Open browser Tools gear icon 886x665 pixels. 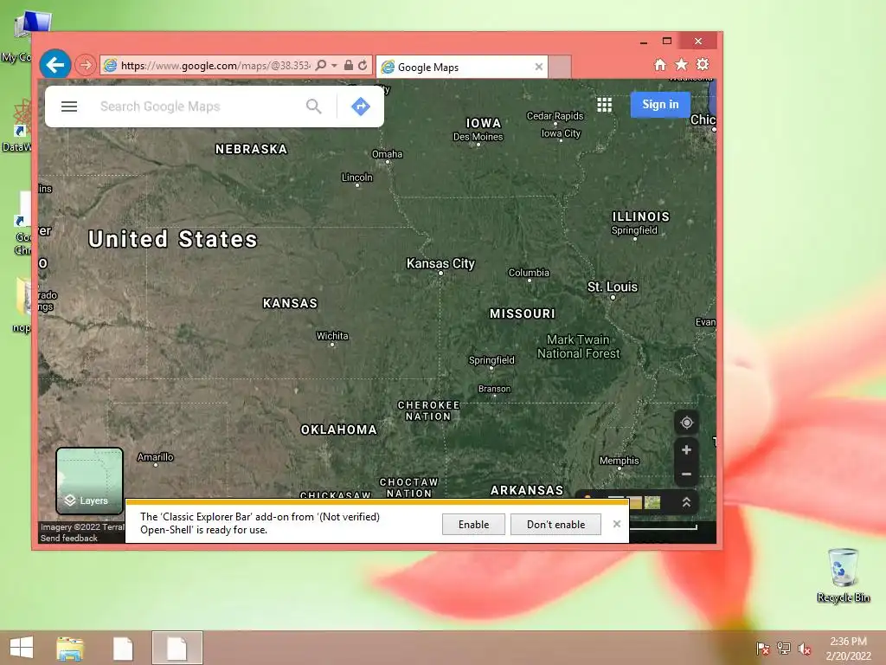coord(703,64)
